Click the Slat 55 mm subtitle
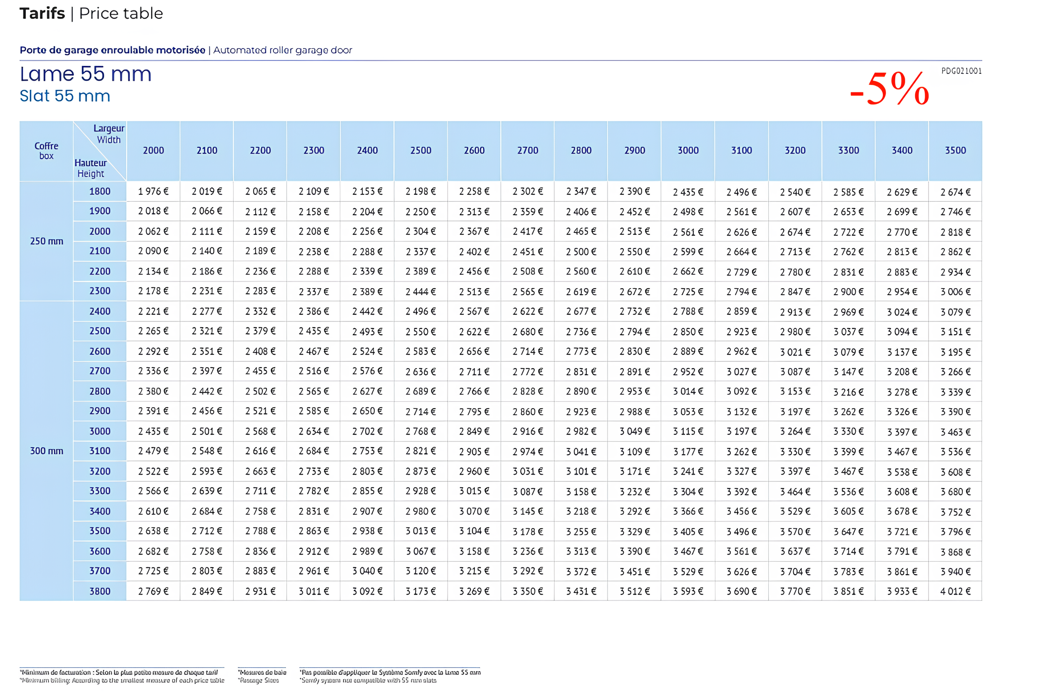The image size is (1041, 697). (65, 96)
